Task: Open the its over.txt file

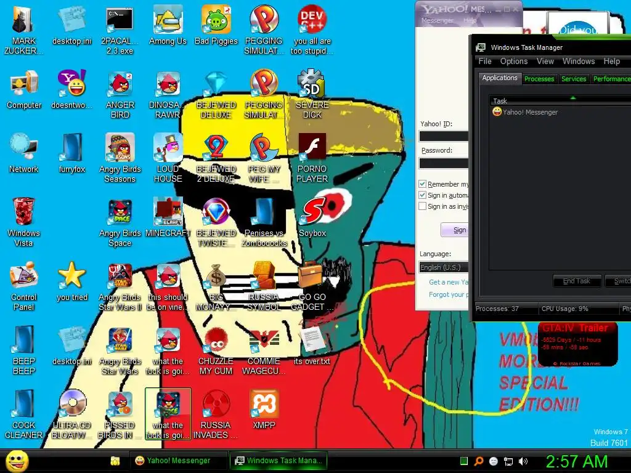Action: [312, 345]
